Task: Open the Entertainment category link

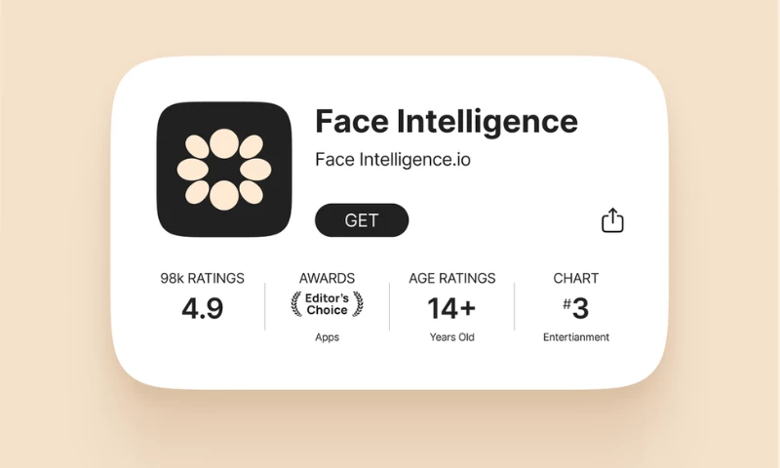Action: 576,337
